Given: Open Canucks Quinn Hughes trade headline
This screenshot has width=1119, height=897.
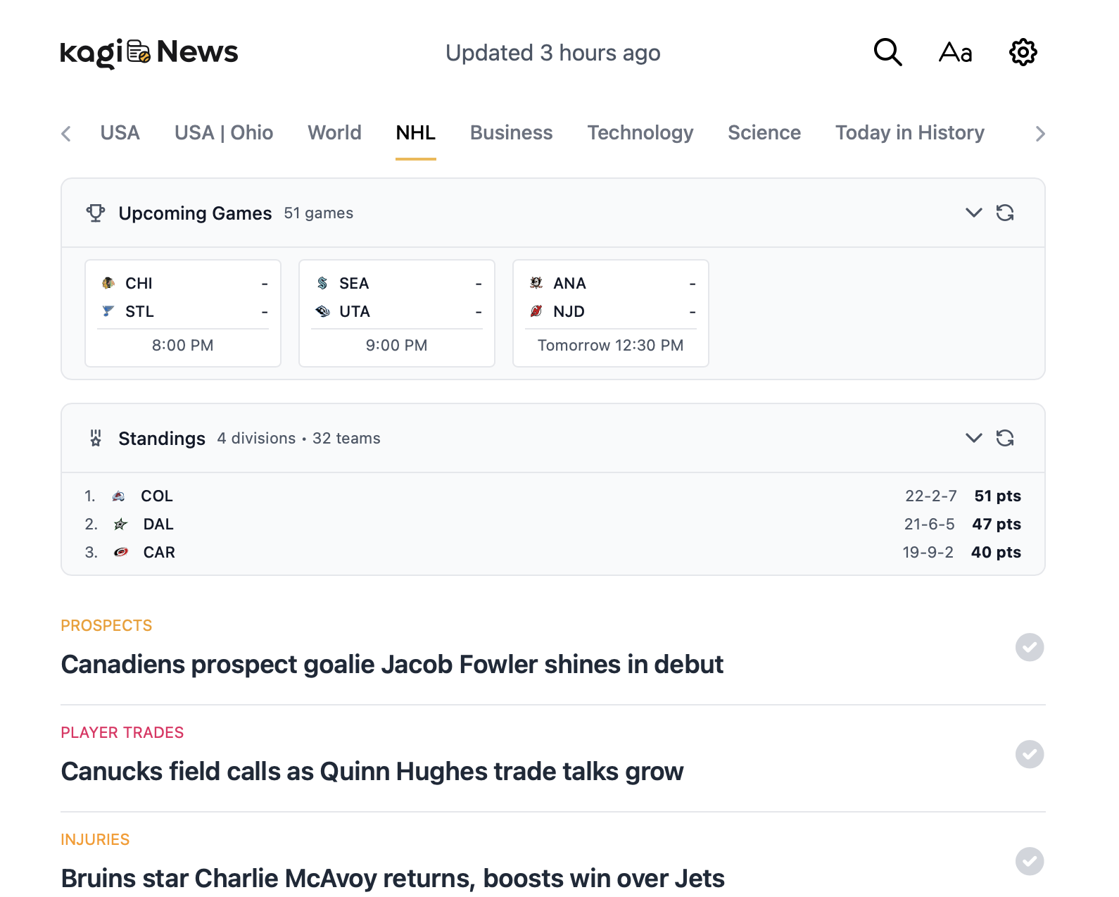Looking at the screenshot, I should click(x=372, y=772).
